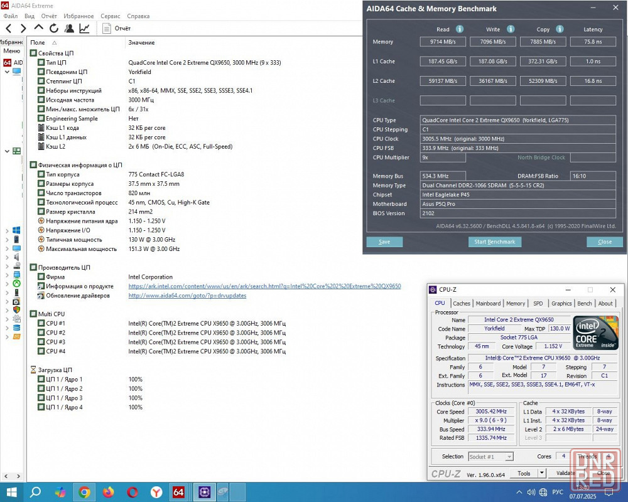Collapse the computer node in AIDA64 tree
This screenshot has height=502, width=628.
pyautogui.click(x=7, y=72)
